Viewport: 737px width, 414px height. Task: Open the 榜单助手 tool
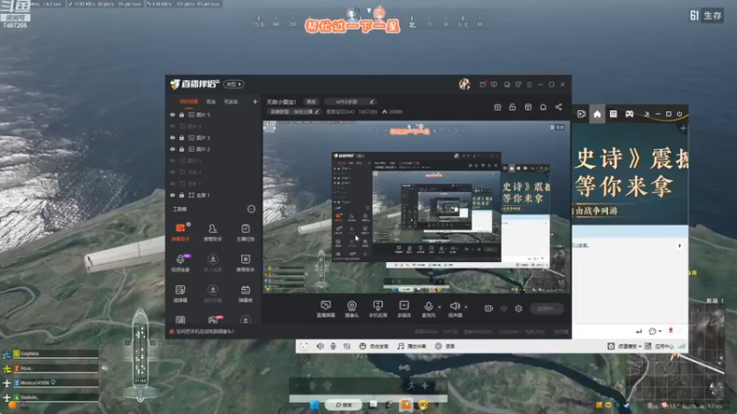(245, 263)
